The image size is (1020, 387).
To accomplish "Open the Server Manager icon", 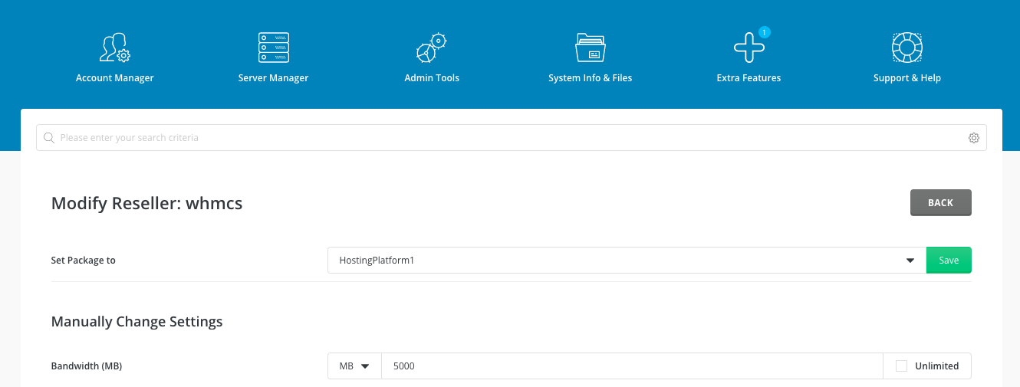I will (274, 48).
